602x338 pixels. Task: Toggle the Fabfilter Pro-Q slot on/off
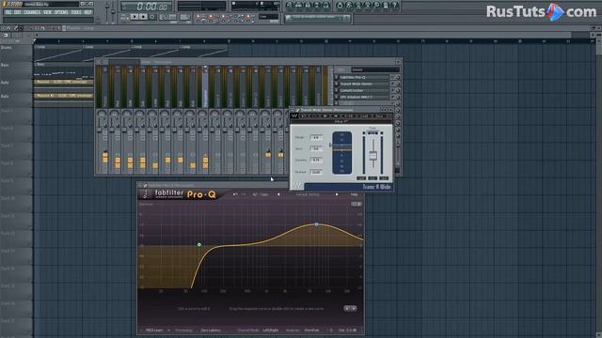coord(337,77)
